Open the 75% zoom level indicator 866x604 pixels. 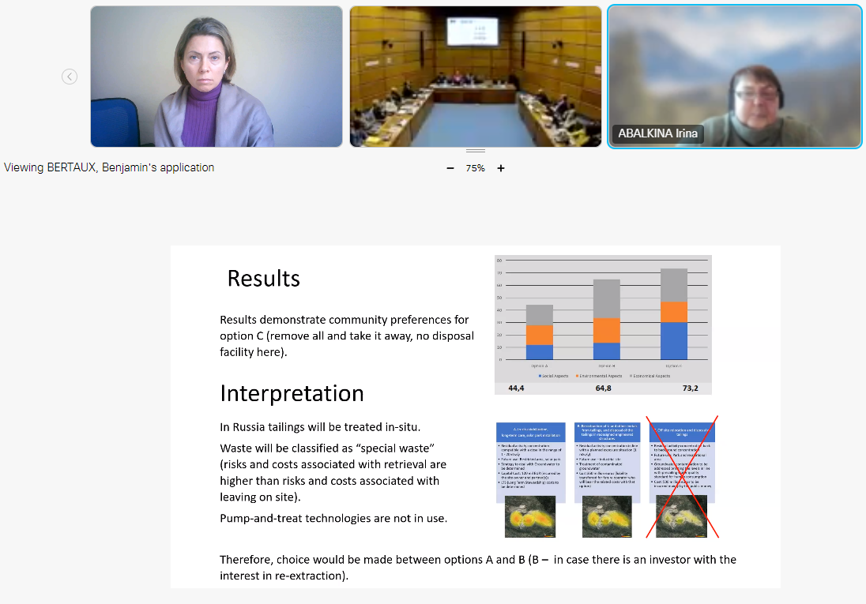click(x=475, y=168)
